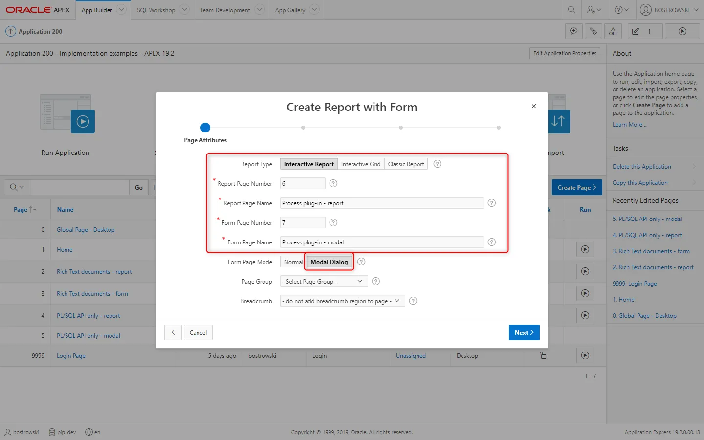Click the previous step arrow button

tap(173, 332)
